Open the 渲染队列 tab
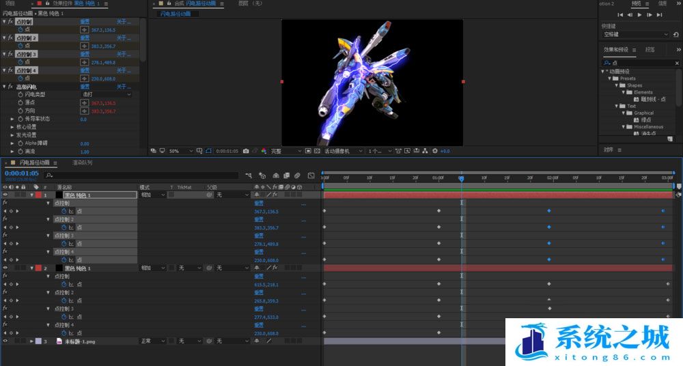The height and width of the screenshot is (366, 683). tap(83, 163)
